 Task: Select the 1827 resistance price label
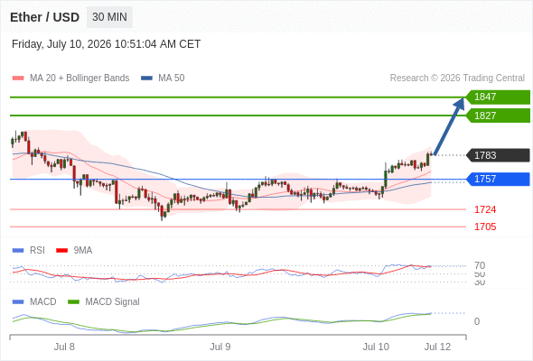(498, 116)
